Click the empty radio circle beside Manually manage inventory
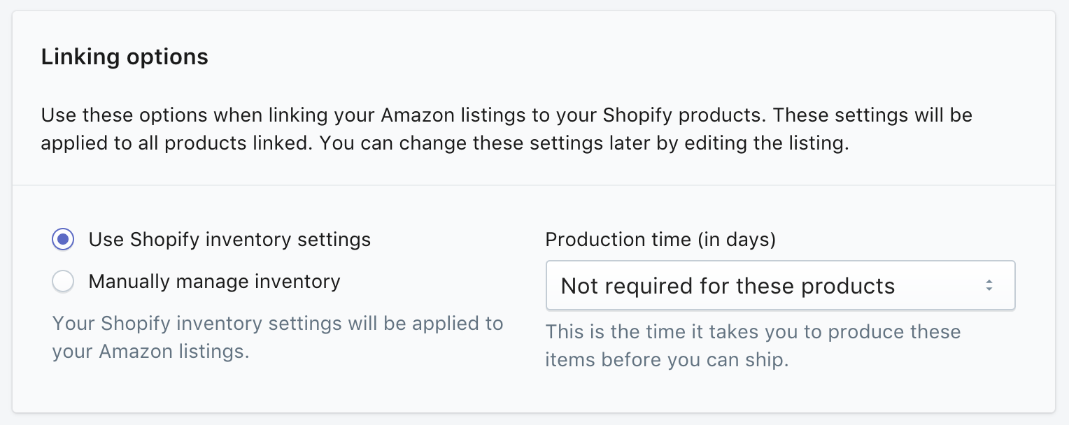 pos(63,281)
